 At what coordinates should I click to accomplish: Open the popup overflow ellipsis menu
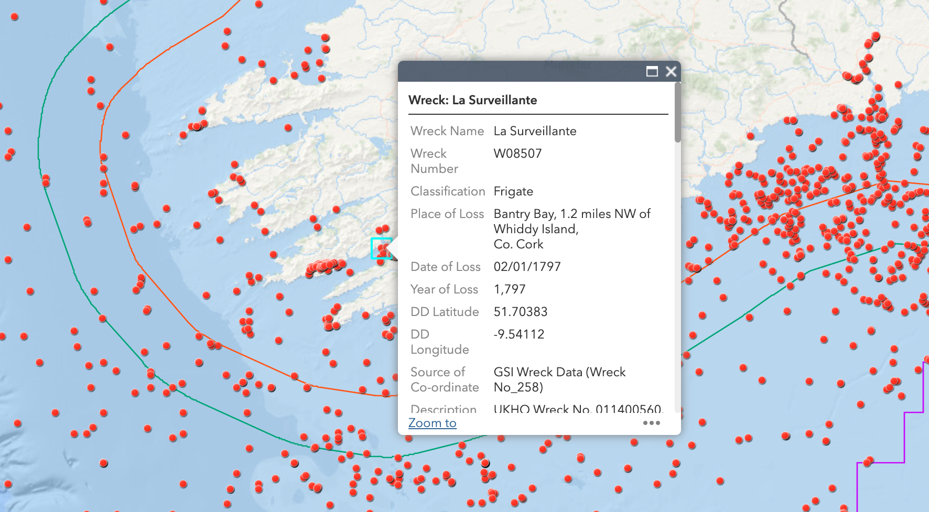pos(651,423)
